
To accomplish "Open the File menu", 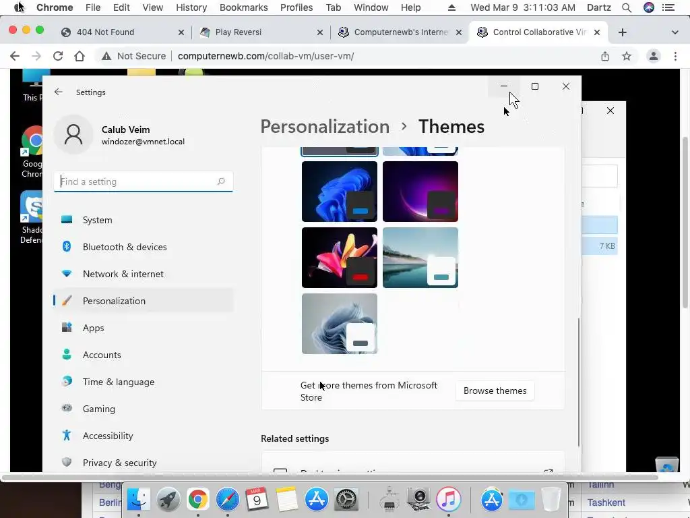I will pos(93,7).
